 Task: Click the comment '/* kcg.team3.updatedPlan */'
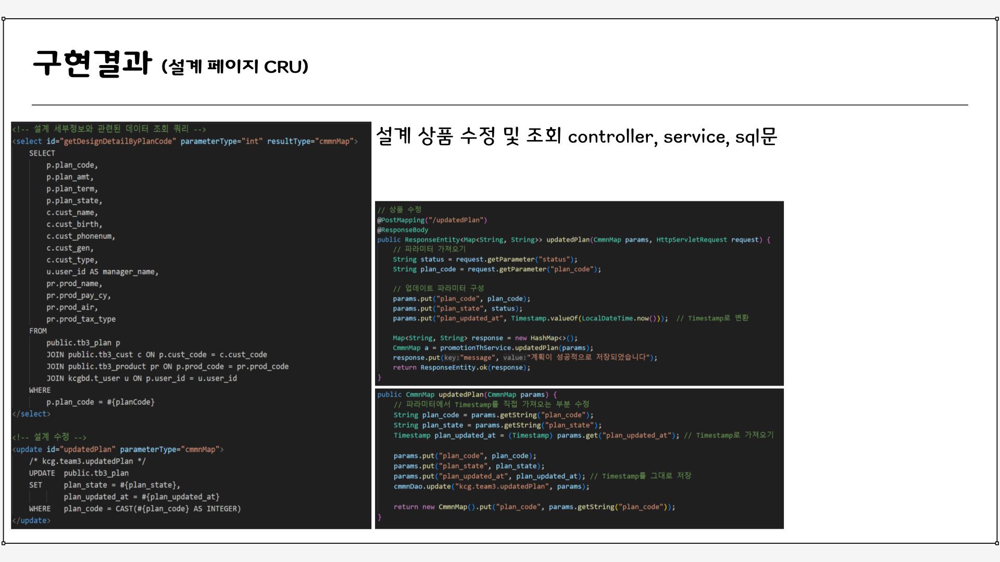[87, 461]
